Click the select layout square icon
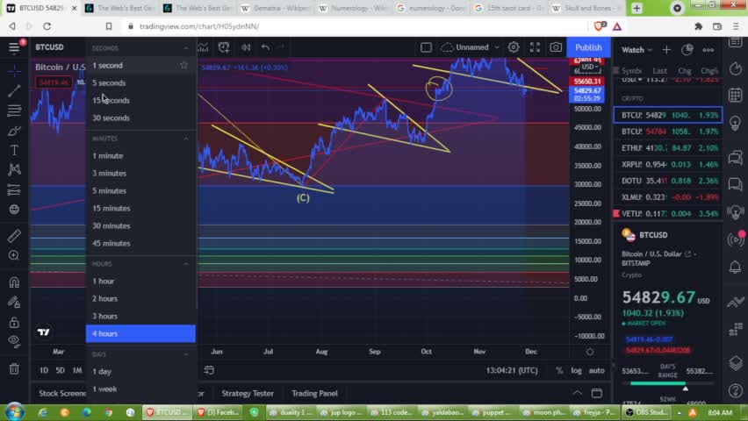This screenshot has height=421, width=748. pyautogui.click(x=426, y=47)
